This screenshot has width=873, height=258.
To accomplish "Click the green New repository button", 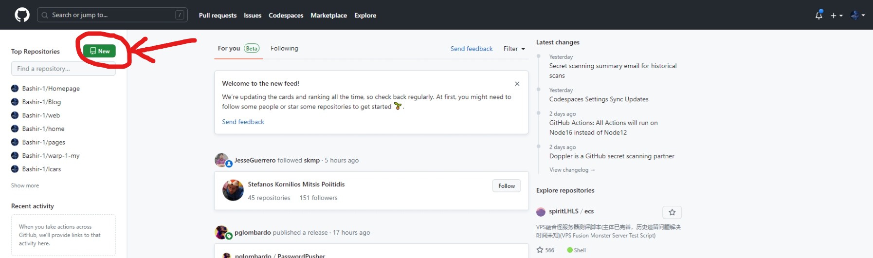I will tap(99, 51).
